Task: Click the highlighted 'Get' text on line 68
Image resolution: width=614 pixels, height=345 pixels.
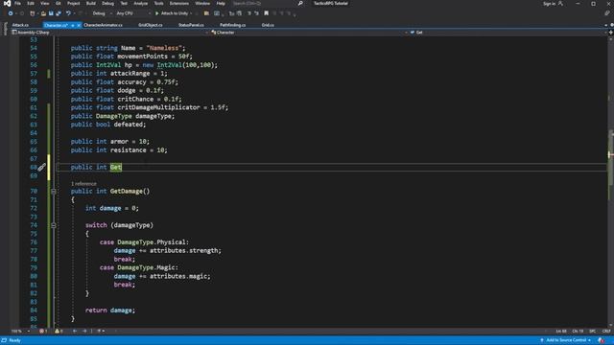Action: click(116, 168)
